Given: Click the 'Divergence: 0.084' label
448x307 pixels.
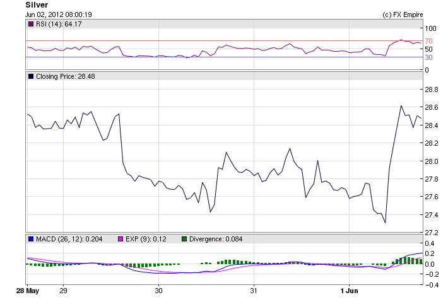Looking at the screenshot, I should [x=216, y=239].
